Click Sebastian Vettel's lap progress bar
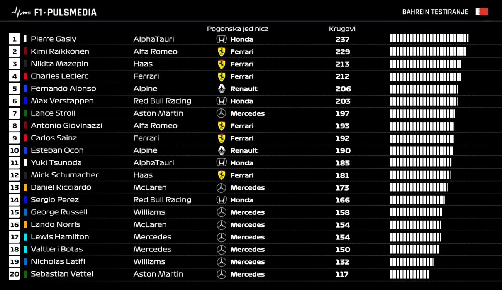Viewport: 502px width, 290px height. tap(409, 274)
